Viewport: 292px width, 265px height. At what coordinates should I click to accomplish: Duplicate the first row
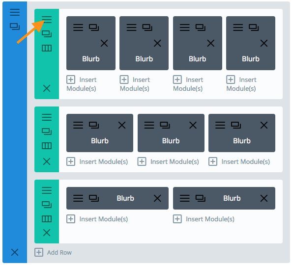(x=47, y=34)
